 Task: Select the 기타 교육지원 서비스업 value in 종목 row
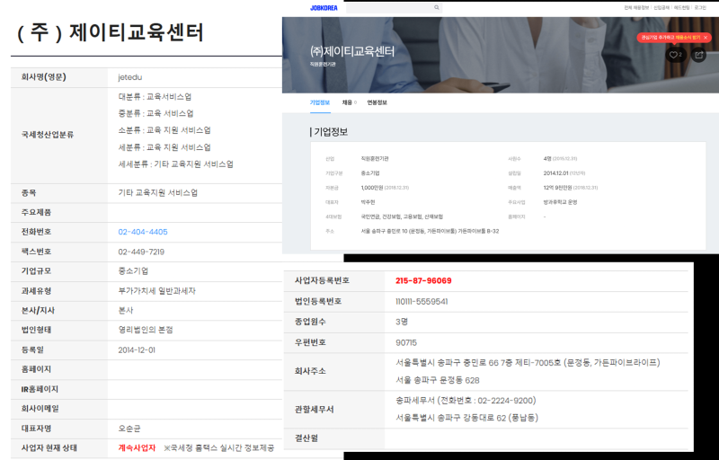coord(158,193)
